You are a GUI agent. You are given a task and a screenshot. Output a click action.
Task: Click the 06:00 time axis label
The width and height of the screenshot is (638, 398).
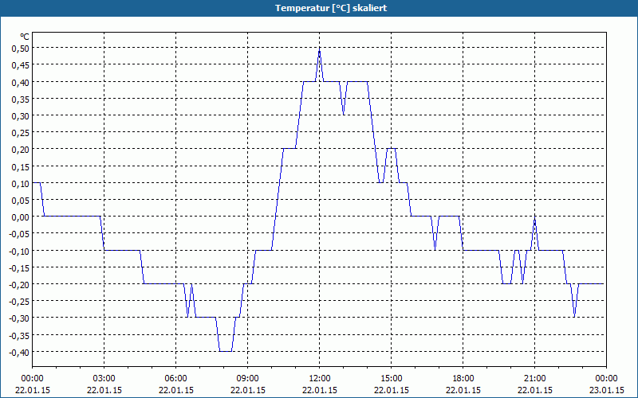(x=175, y=379)
